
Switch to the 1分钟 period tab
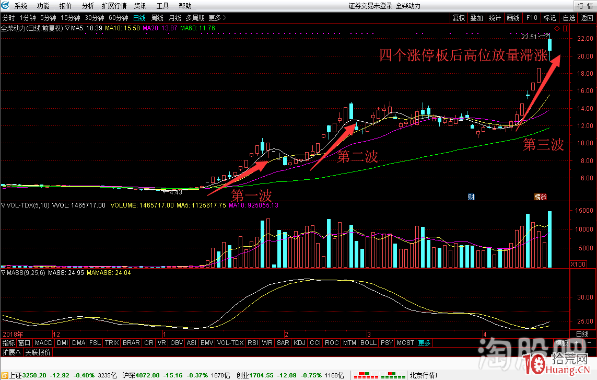28,18
